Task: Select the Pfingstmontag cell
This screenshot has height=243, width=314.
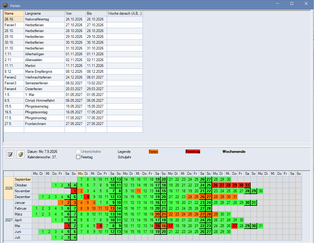Action: 44,118
